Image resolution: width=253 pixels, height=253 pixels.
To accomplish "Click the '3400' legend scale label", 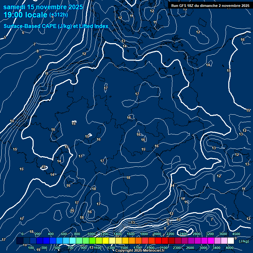I will click(216, 248).
